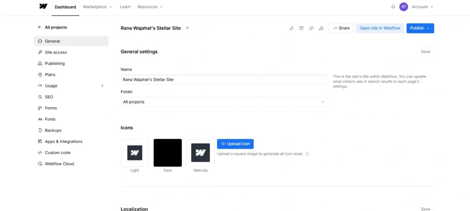Click Open site in Webflow
Image resolution: width=470 pixels, height=211 pixels.
[x=380, y=28]
